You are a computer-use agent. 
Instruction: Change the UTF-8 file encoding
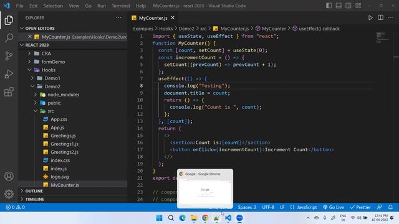[268, 207]
